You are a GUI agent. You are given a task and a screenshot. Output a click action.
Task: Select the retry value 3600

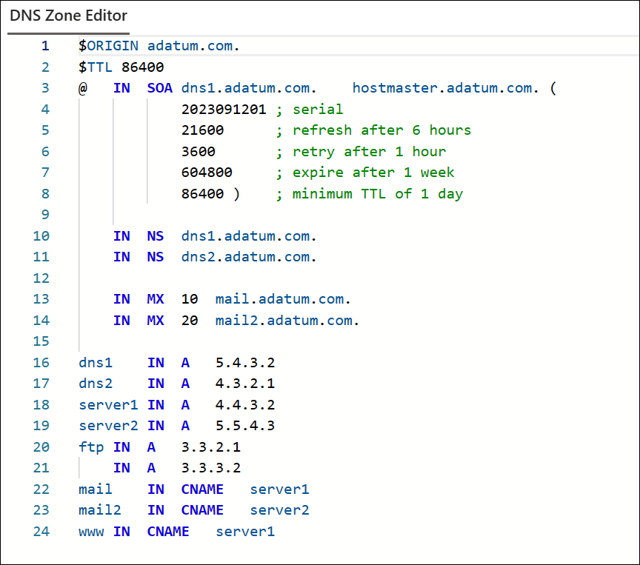tap(198, 151)
